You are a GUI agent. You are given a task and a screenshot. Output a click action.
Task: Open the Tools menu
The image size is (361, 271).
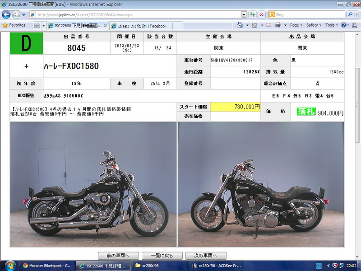(x=332, y=25)
